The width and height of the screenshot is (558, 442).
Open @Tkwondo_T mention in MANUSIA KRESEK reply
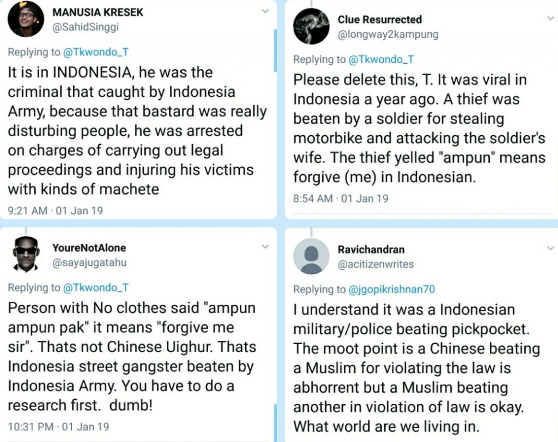[95, 52]
